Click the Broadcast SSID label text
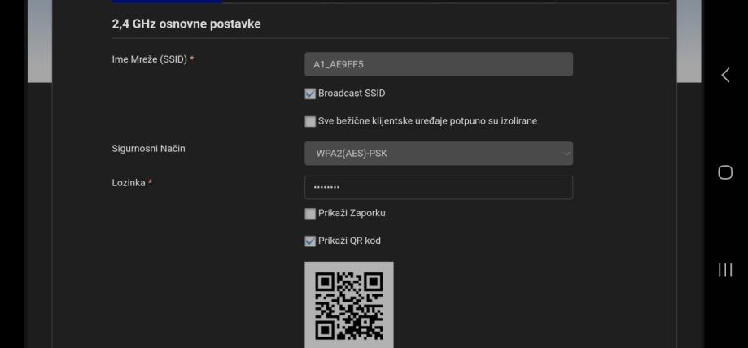748x348 pixels. pyautogui.click(x=352, y=94)
